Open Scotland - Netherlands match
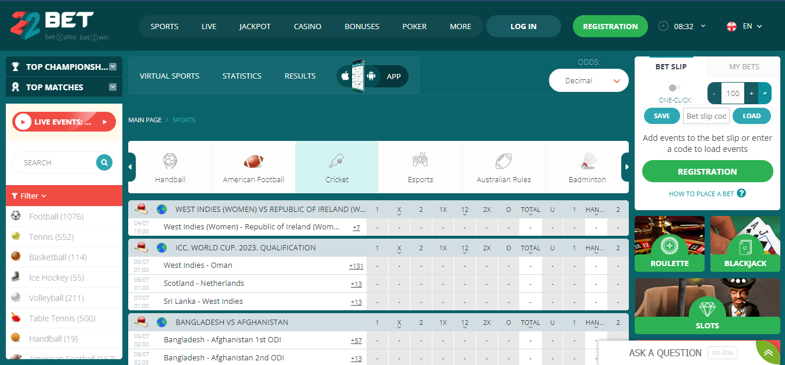This screenshot has width=785, height=365. (x=204, y=284)
